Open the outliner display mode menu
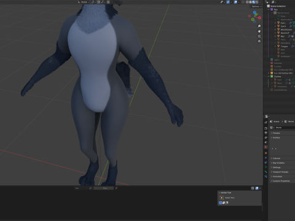This screenshot has width=295, height=221. point(273,2)
